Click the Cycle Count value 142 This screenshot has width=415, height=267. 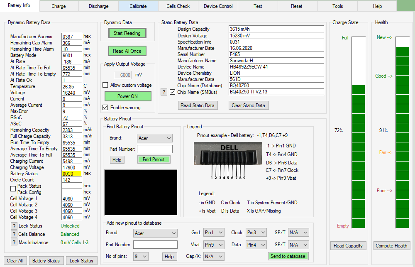coord(72,180)
